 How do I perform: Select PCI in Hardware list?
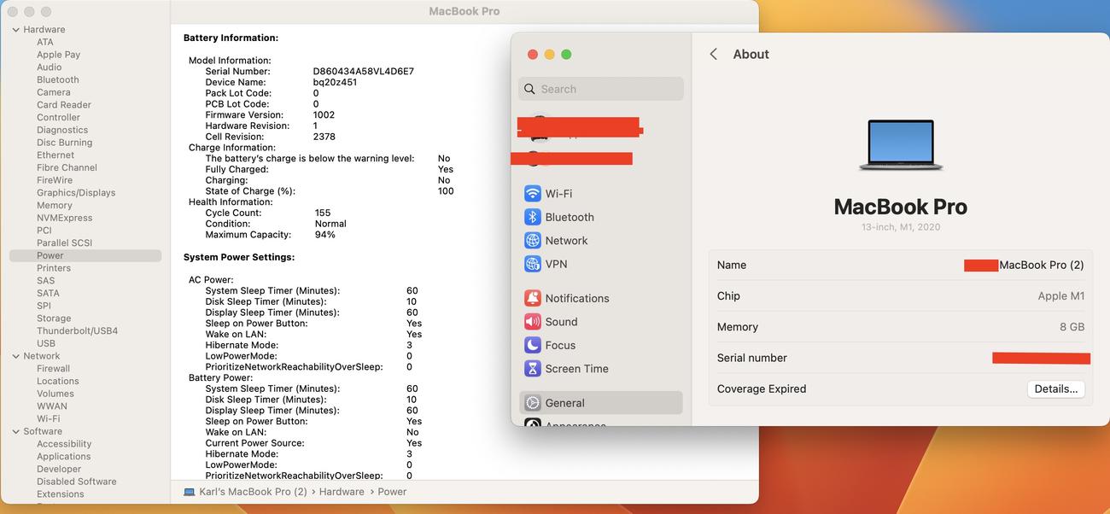click(x=44, y=231)
